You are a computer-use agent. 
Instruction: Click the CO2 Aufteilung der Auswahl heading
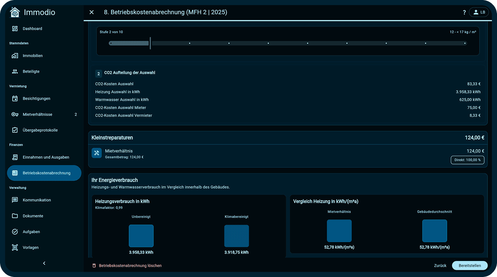129,73
